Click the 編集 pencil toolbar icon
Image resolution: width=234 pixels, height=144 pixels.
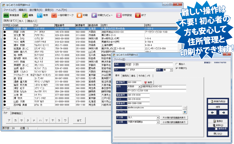(25, 15)
